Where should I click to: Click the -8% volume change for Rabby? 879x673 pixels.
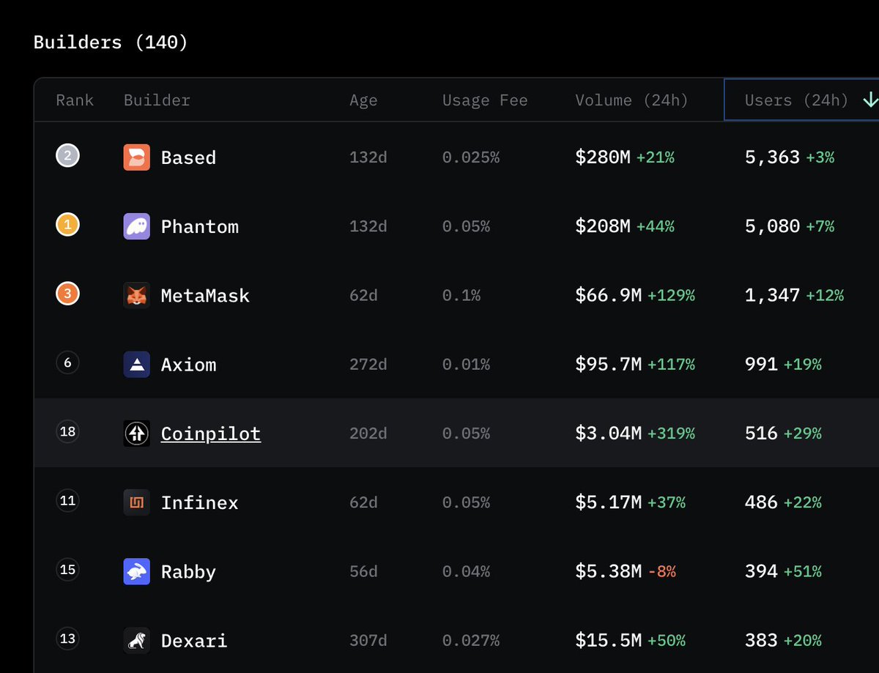[662, 572]
